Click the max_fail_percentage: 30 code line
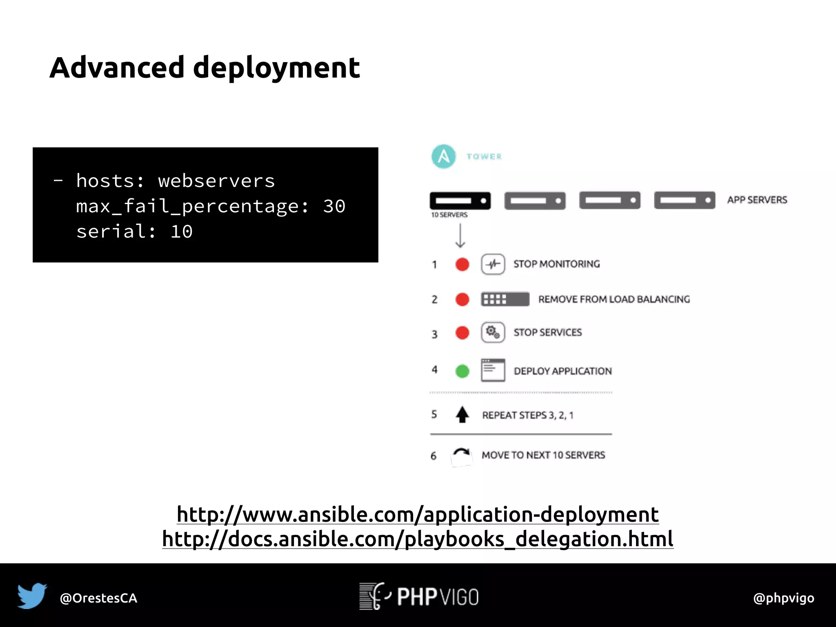836x627 pixels. tap(211, 207)
